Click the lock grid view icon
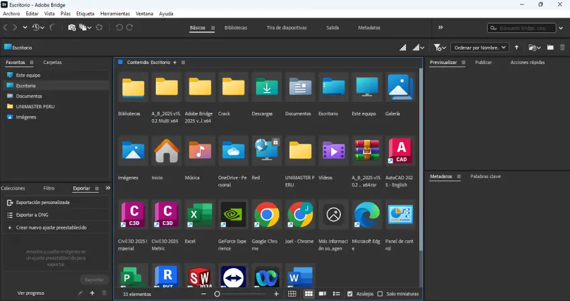The image size is (570, 301). coord(292,294)
